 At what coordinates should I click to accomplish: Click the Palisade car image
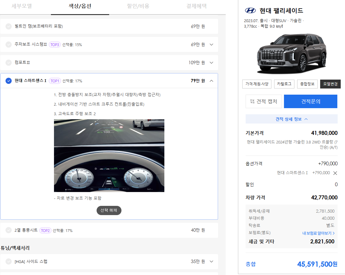292,53
